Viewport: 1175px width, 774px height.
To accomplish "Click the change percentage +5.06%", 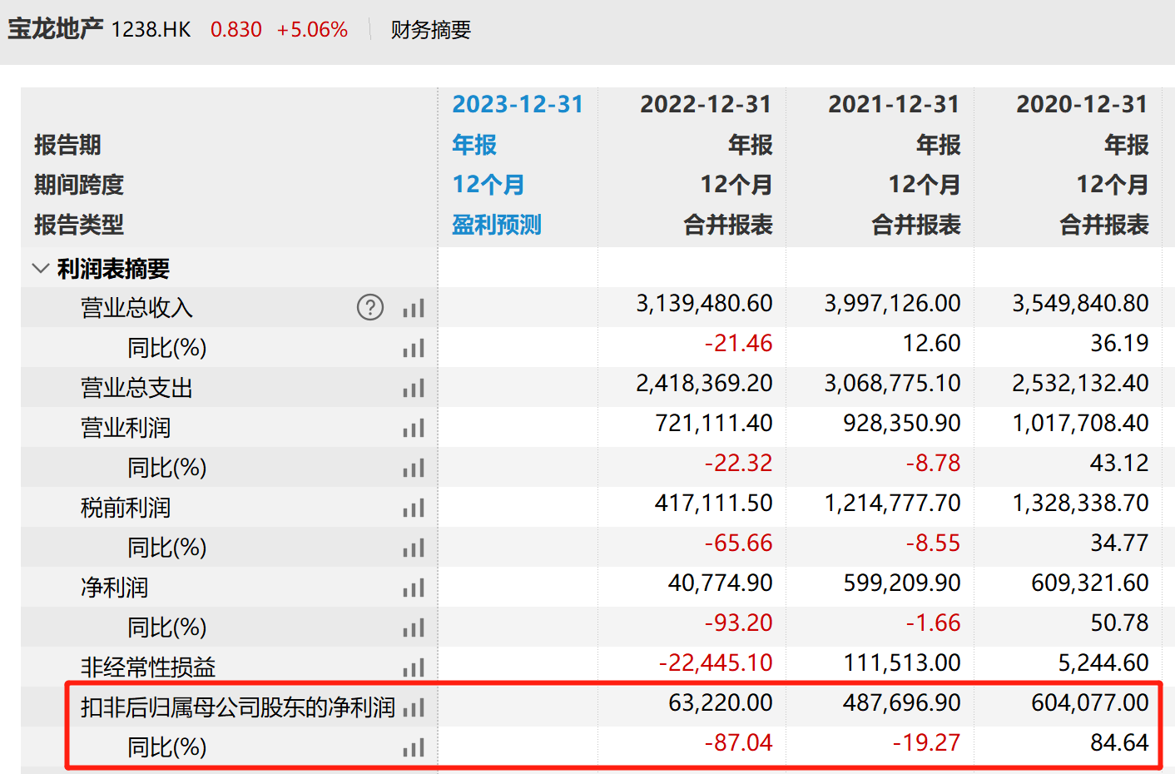I will (312, 30).
